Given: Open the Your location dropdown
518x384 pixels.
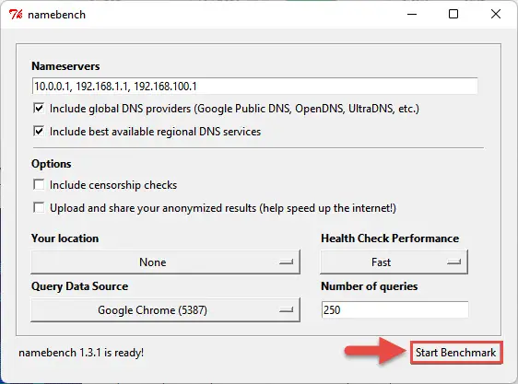Looking at the screenshot, I should 166,262.
